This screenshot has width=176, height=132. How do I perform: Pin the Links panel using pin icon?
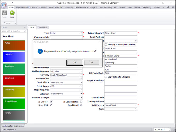[25, 27]
